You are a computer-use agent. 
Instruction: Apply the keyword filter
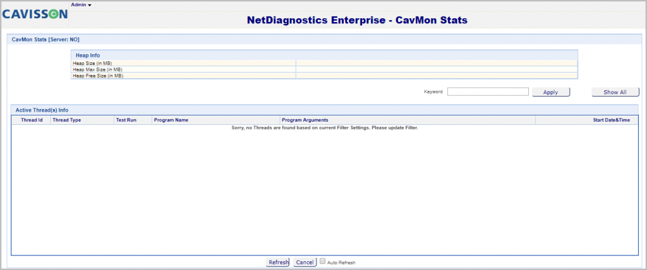(x=551, y=92)
